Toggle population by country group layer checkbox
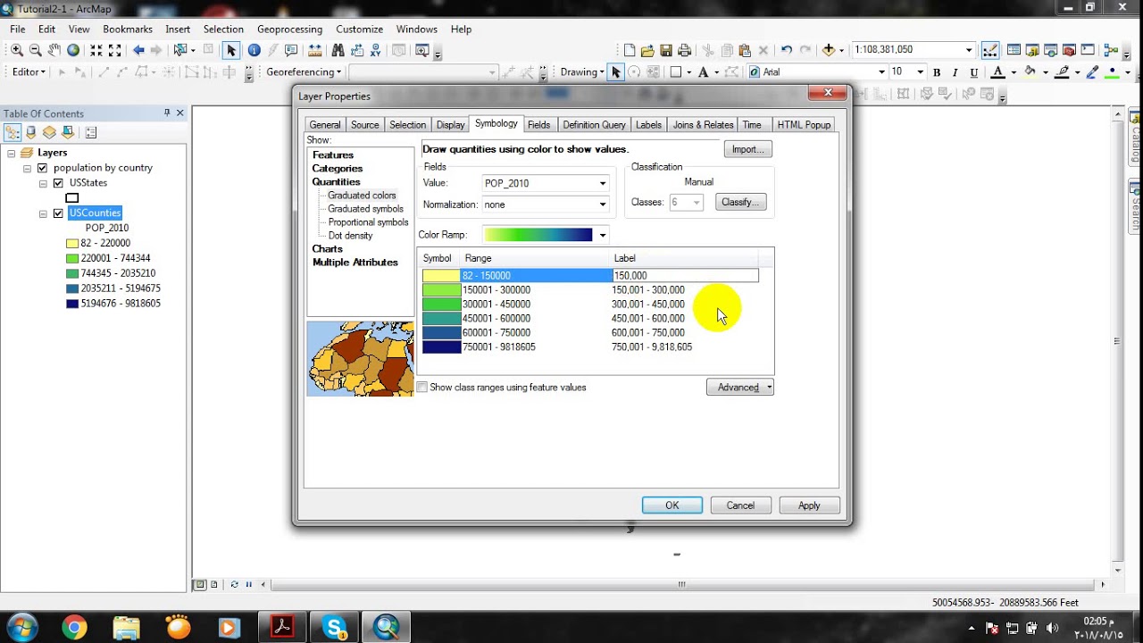1143x643 pixels. pyautogui.click(x=42, y=168)
